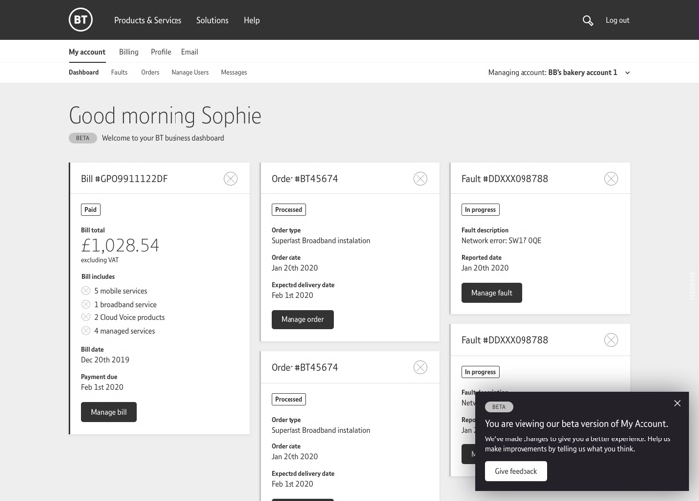
Task: Switch to the Billing tab
Action: [x=128, y=52]
